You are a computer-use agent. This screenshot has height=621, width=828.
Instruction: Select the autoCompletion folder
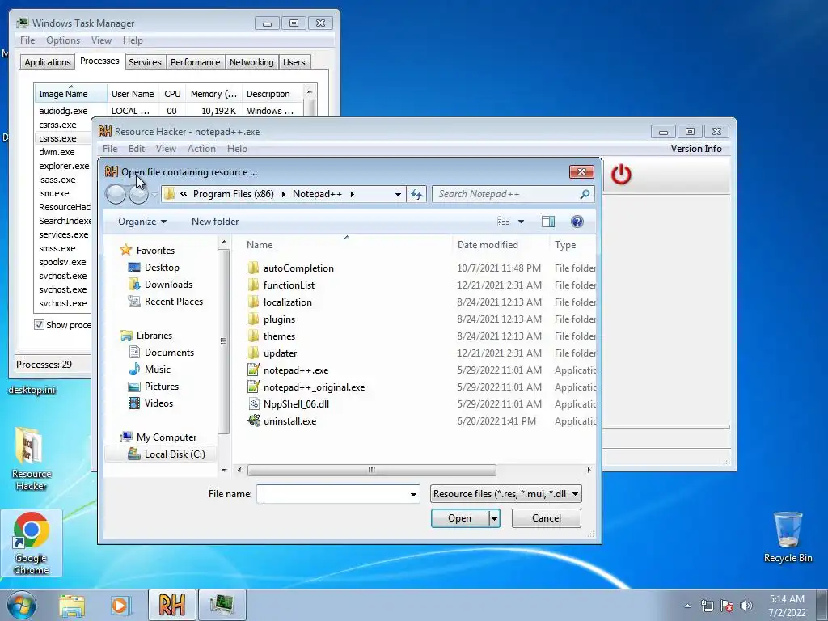[298, 268]
